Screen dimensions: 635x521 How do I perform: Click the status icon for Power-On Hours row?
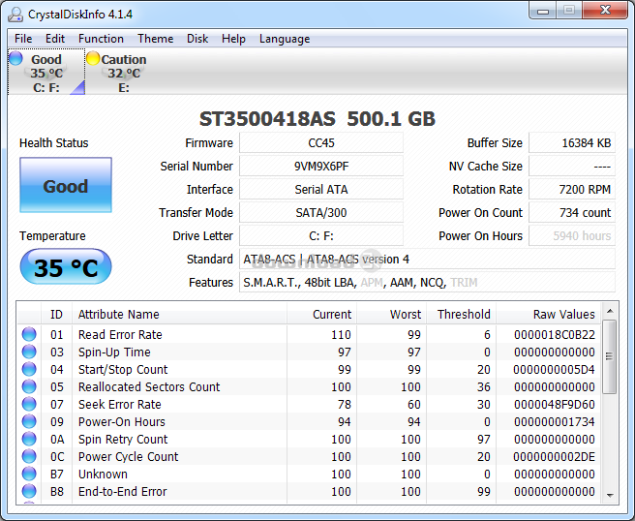pos(29,421)
